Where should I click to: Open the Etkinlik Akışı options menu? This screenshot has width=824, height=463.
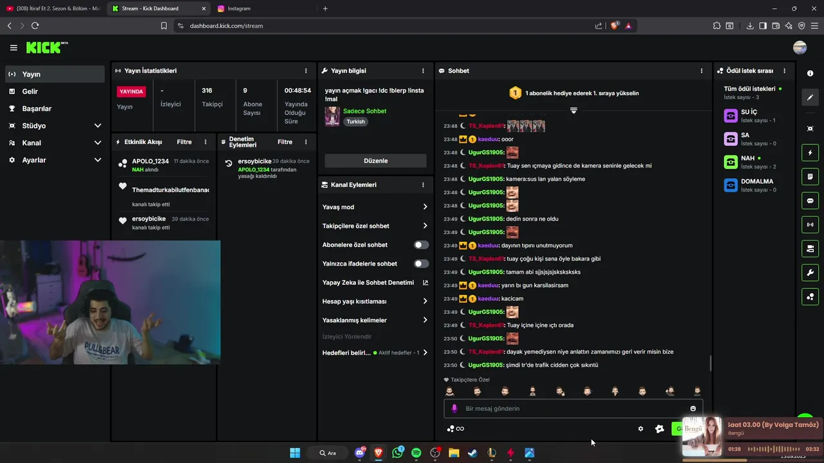coord(205,142)
